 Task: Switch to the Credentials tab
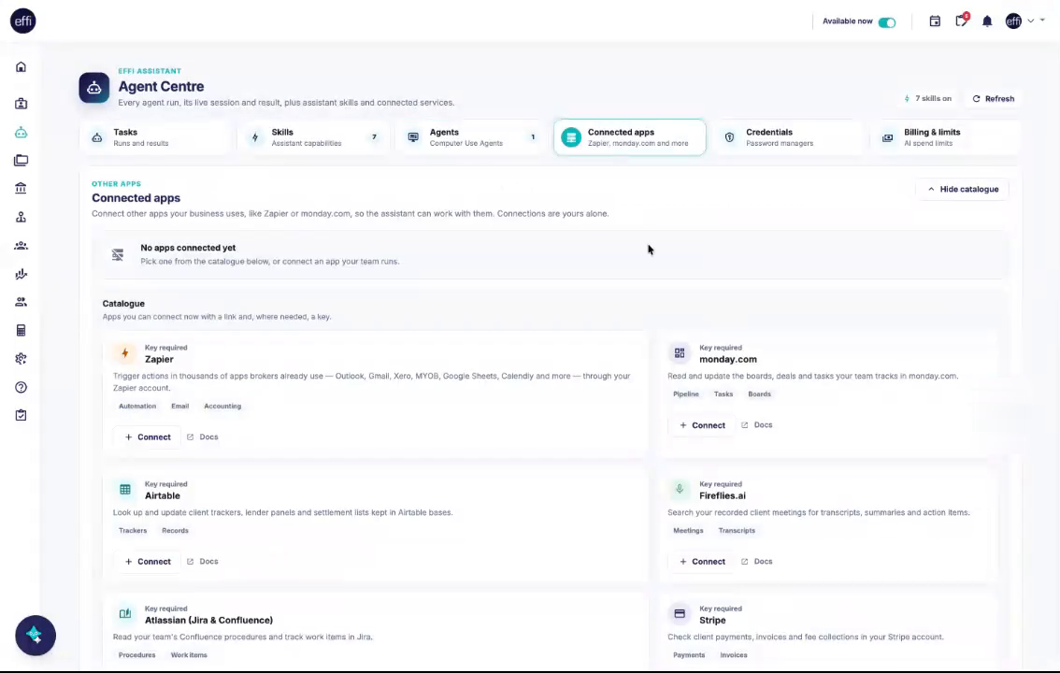(788, 137)
